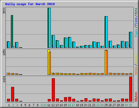The height and width of the screenshot is (108, 139).
Task: Click the 3570 axis maximum value
Action: tap(4, 11)
